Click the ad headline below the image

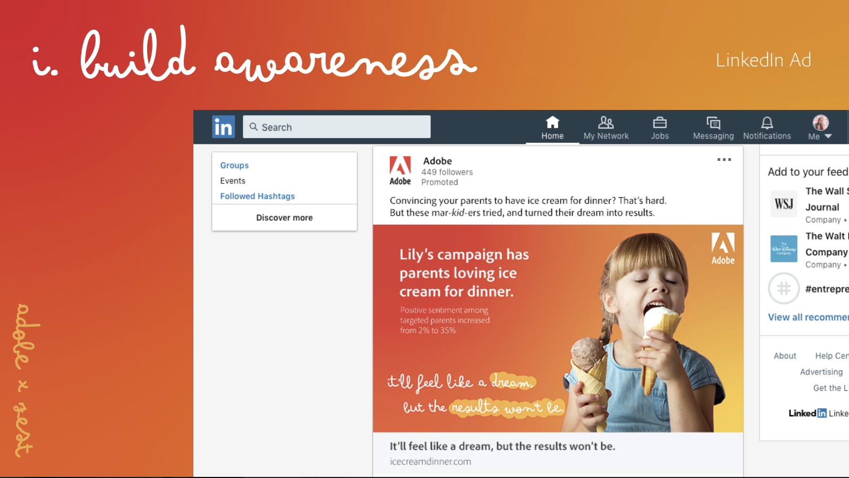(503, 446)
